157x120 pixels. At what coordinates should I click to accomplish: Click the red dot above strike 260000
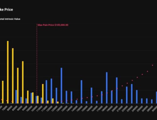(148, 71)
